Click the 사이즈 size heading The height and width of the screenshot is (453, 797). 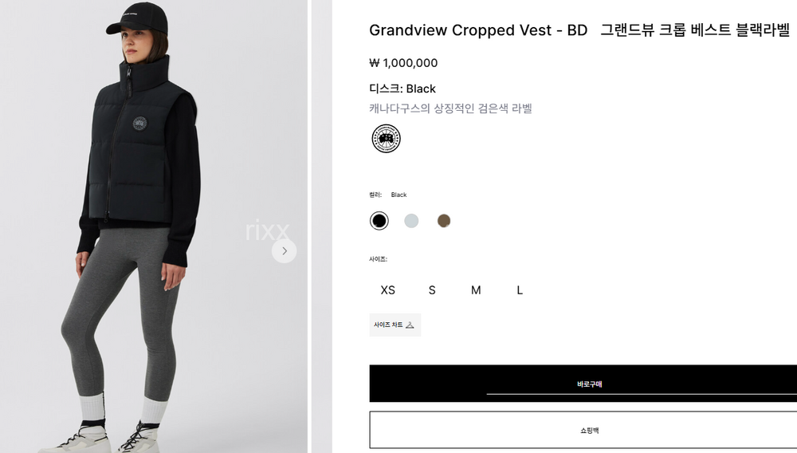click(x=378, y=259)
